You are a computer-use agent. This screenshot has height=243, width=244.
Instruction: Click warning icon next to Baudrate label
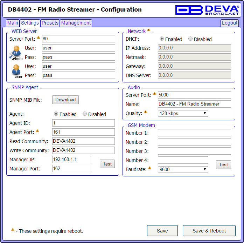pos(149,168)
